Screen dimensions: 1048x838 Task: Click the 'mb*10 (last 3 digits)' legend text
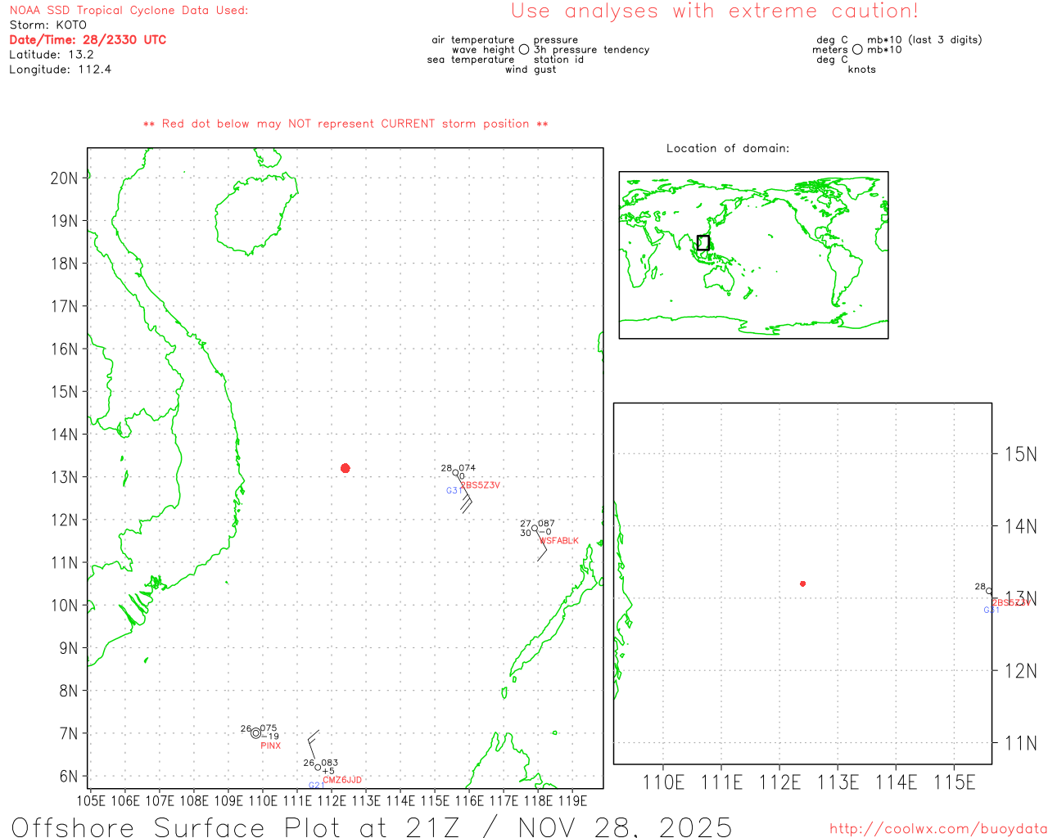point(924,40)
